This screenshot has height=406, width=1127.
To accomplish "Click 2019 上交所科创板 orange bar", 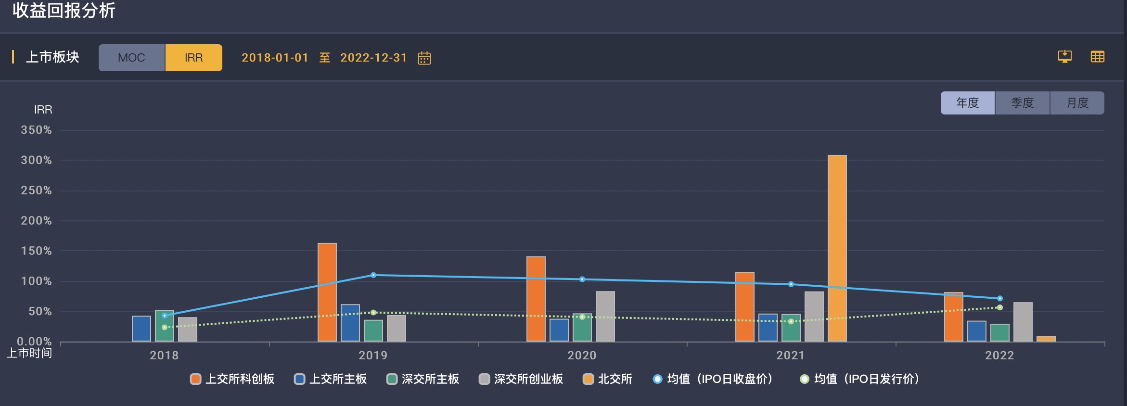I will click(x=327, y=292).
